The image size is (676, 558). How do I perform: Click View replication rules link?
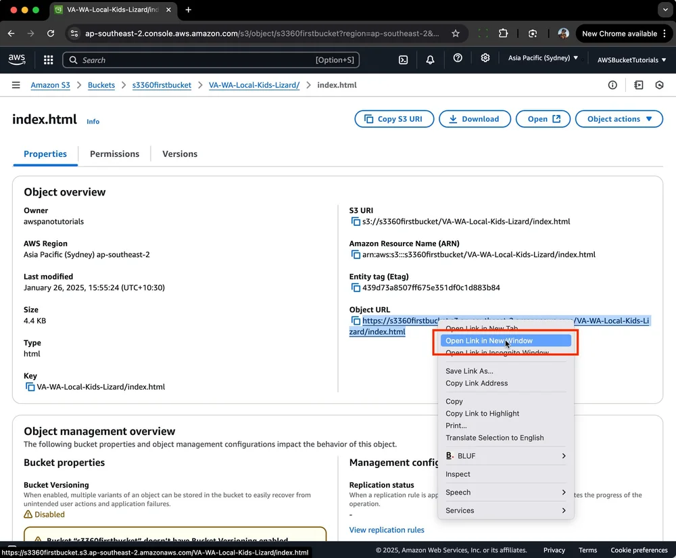[387, 530]
